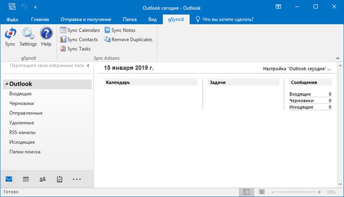The image size is (344, 197).
Task: Open the Отправка и получение tab
Action: (x=86, y=19)
